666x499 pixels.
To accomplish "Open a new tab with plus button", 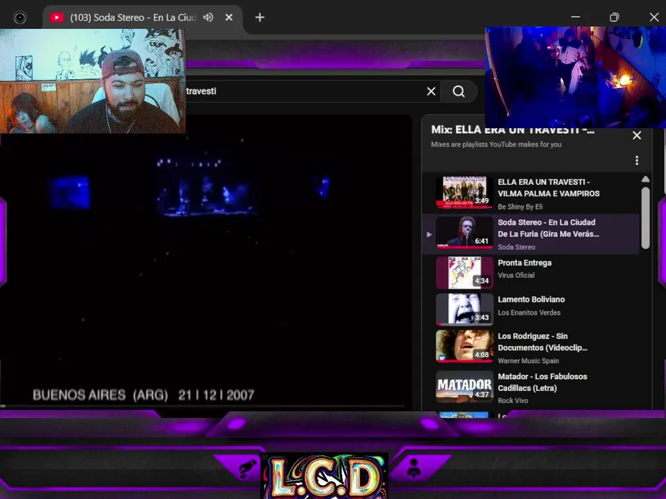I will [259, 17].
